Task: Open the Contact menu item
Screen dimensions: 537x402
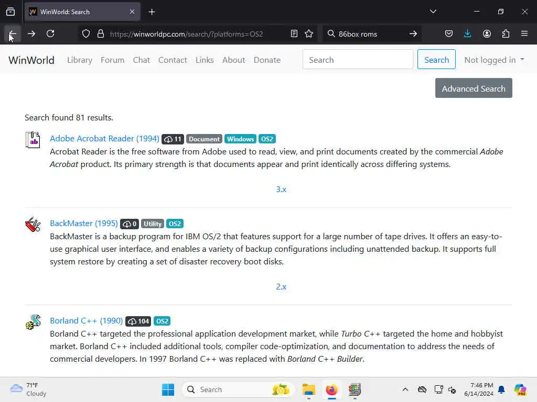Action: (x=173, y=60)
